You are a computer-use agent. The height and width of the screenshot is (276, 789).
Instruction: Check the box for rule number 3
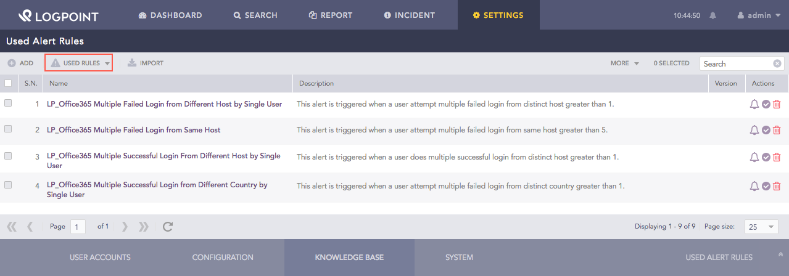[x=8, y=156]
